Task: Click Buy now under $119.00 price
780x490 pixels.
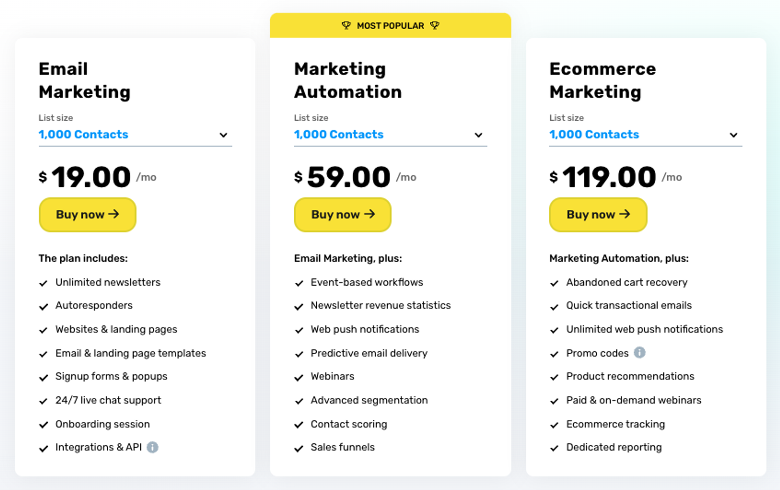Action: click(x=598, y=215)
